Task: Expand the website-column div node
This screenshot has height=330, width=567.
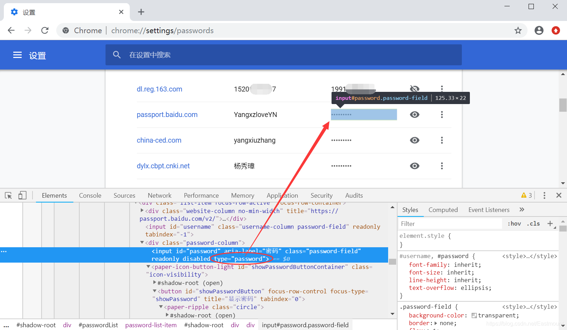Action: 142,211
